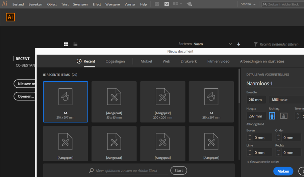This screenshot has width=304, height=177.
Task: Open the Starten workspace dropdown
Action: click(248, 4)
